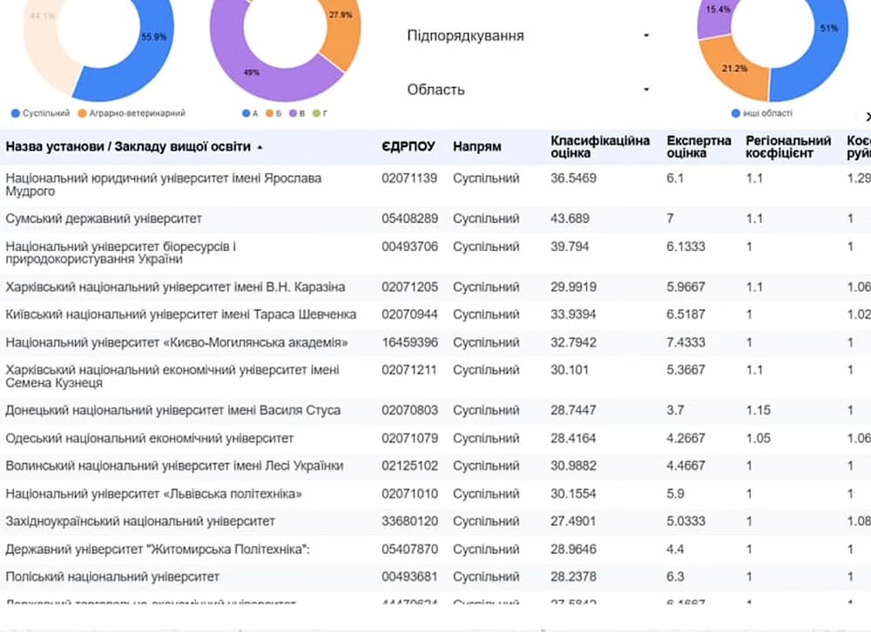Select Національний університет Львівська політехніка

(154, 494)
